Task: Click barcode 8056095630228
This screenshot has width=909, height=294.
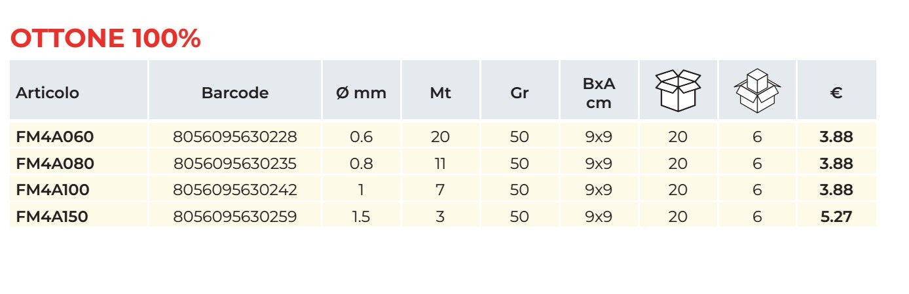Action: (x=235, y=138)
